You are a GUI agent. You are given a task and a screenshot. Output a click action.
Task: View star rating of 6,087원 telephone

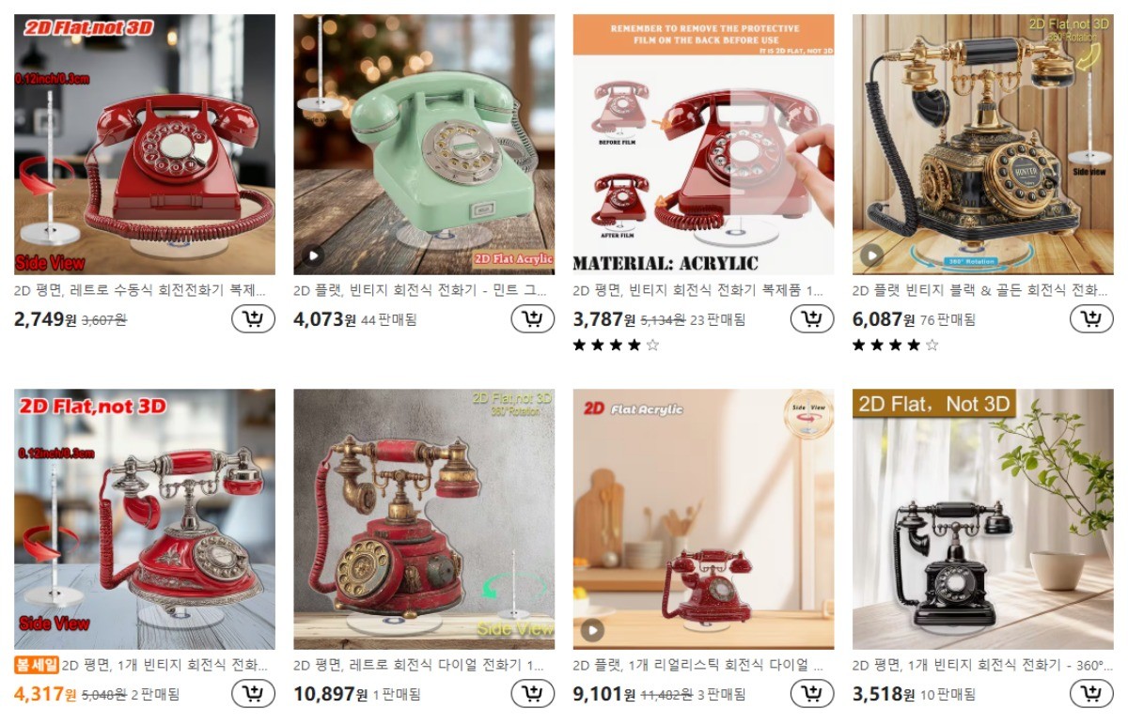895,346
